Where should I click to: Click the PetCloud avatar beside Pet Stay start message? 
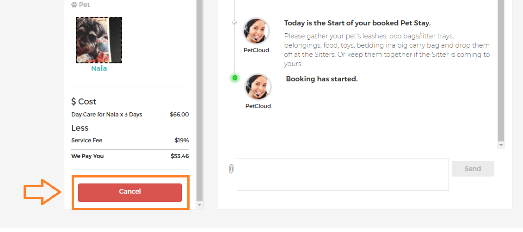click(x=256, y=31)
